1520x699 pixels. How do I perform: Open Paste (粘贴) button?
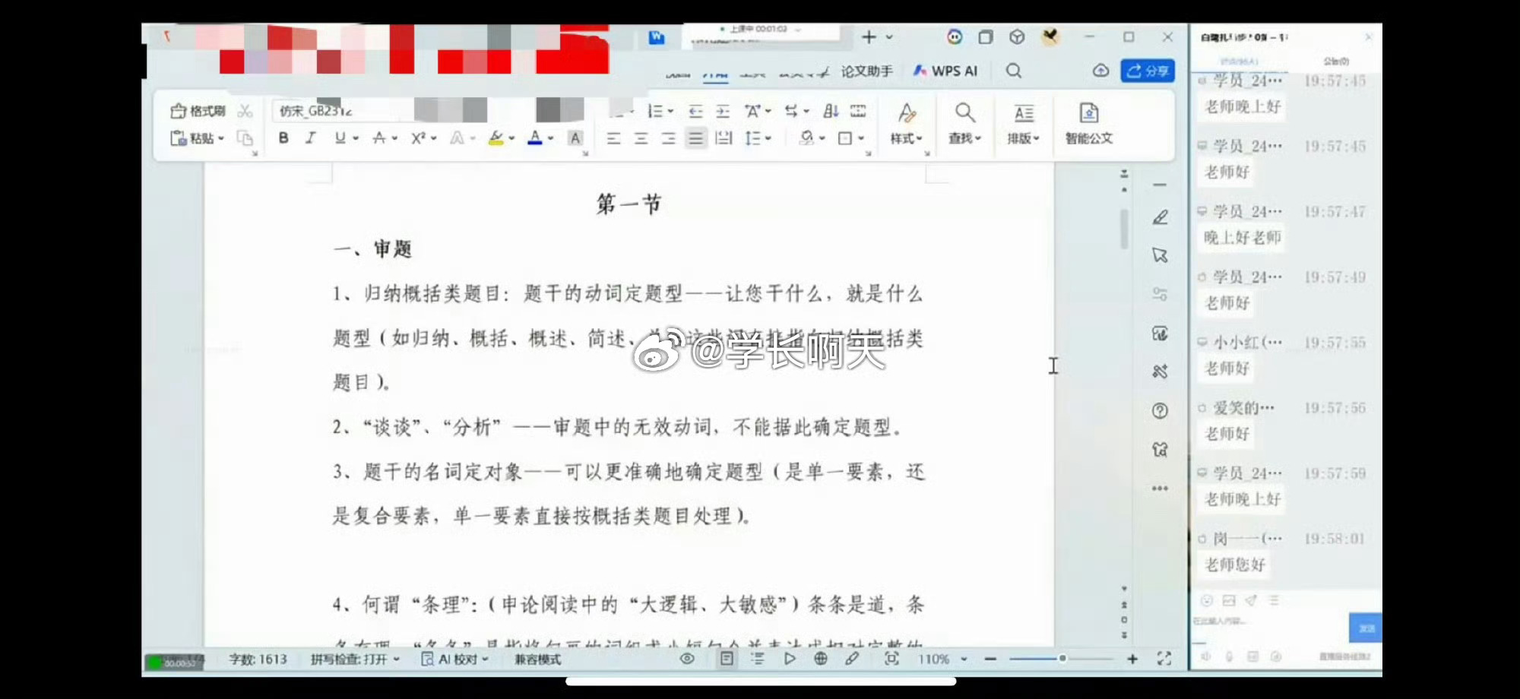point(196,138)
